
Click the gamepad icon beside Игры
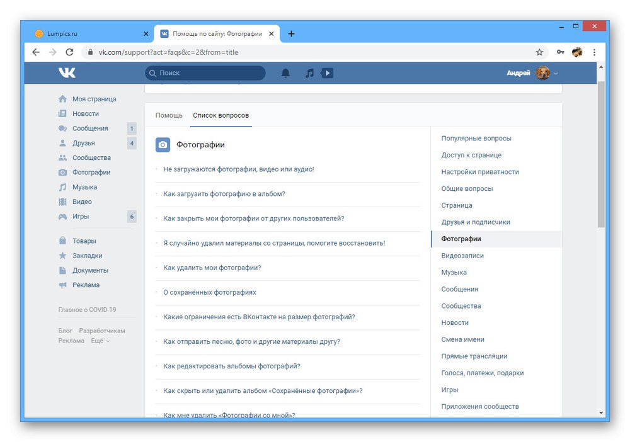62,217
